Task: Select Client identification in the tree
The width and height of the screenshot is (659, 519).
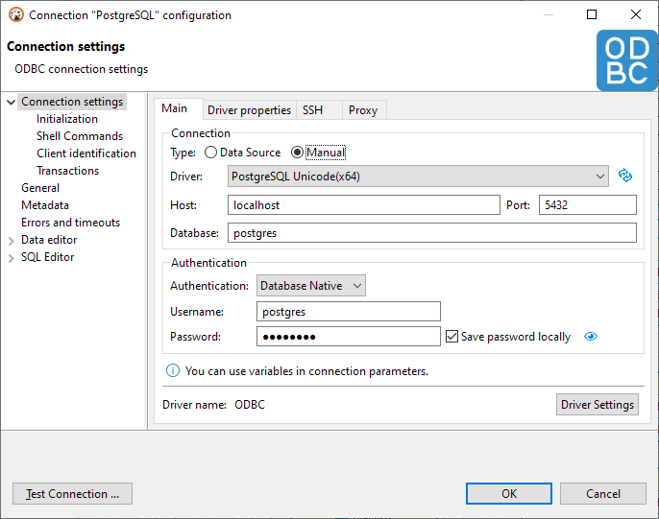Action: click(86, 153)
